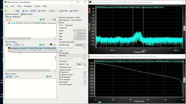This screenshot has width=186, height=104.
Task: Click the open folder icon in main toolbar
Action: coord(14,11)
